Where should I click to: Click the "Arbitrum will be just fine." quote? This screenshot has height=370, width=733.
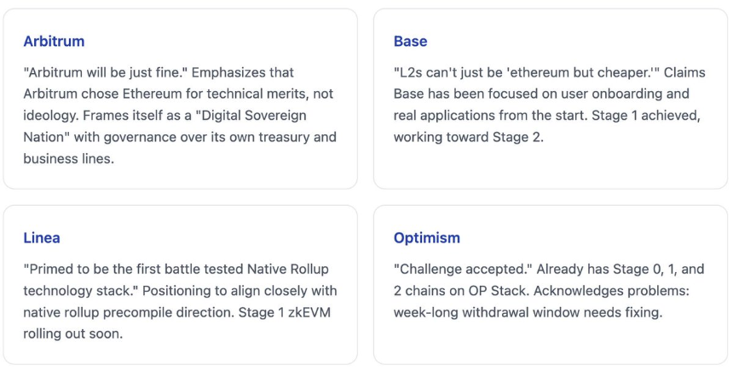[106, 73]
